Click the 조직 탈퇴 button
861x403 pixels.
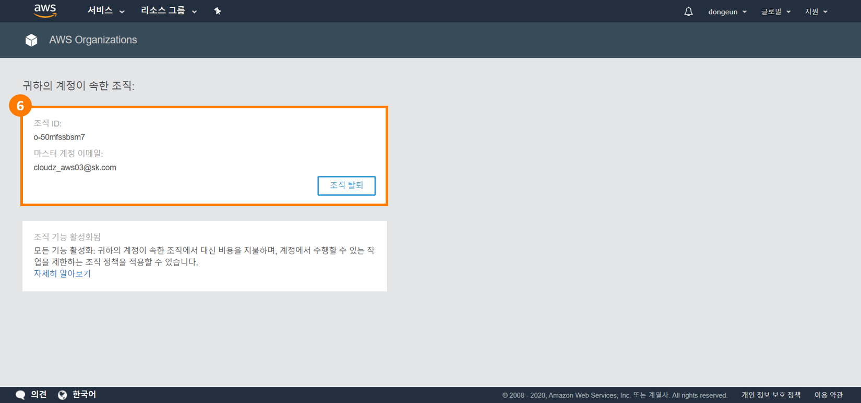[346, 185]
